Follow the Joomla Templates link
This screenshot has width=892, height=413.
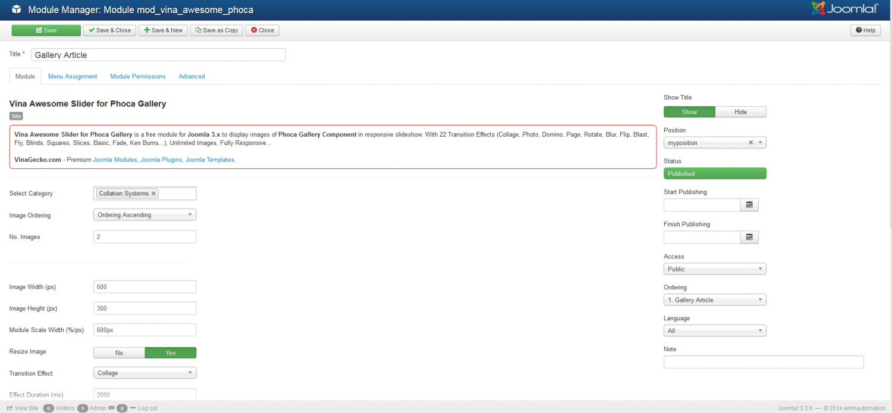click(x=211, y=160)
